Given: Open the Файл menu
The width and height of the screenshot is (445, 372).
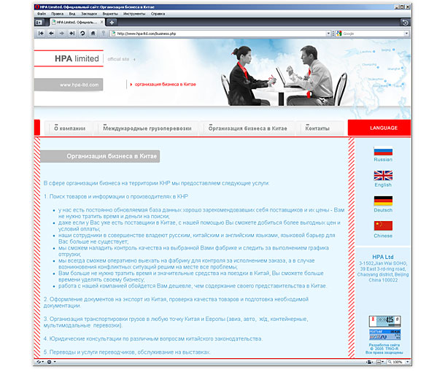Looking at the screenshot, I should (42, 14).
